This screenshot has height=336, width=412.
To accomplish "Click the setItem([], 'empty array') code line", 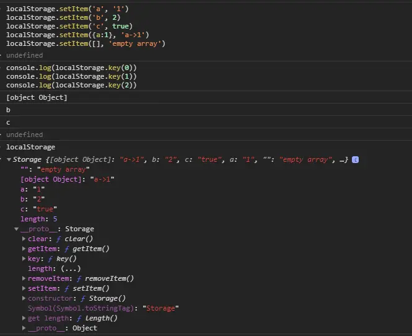I will pyautogui.click(x=86, y=43).
